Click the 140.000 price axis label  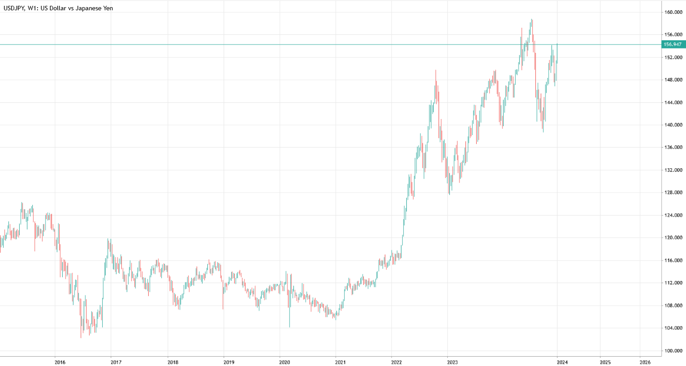click(673, 125)
